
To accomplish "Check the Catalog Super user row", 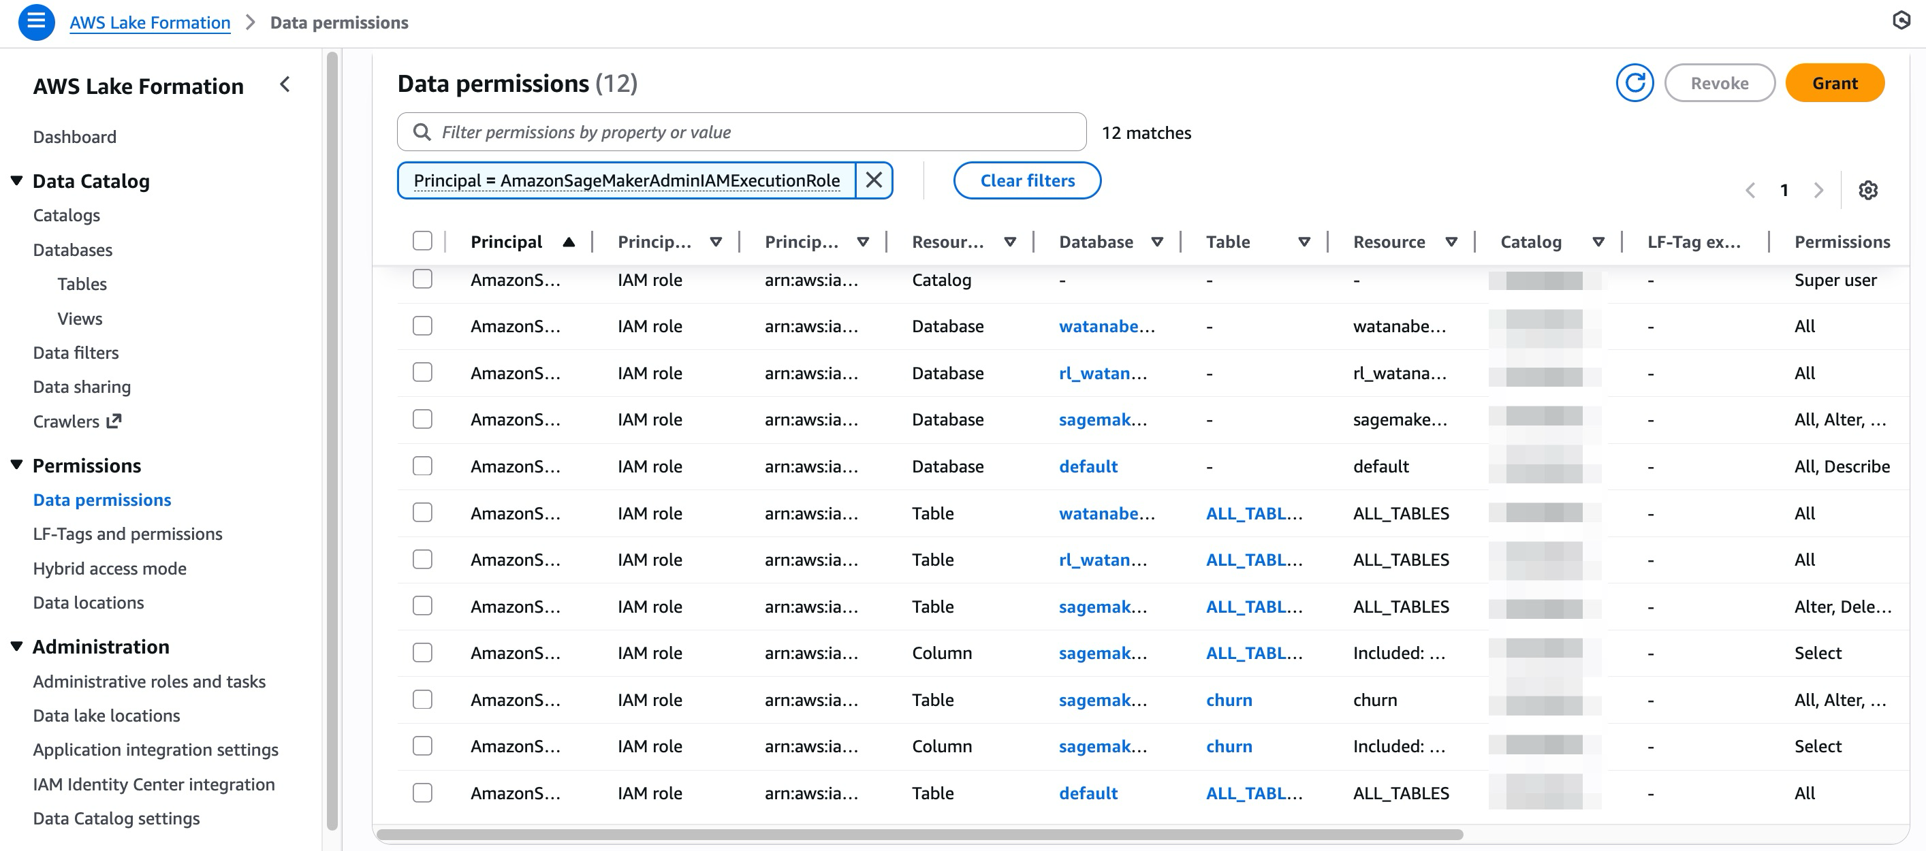I will click(x=422, y=279).
